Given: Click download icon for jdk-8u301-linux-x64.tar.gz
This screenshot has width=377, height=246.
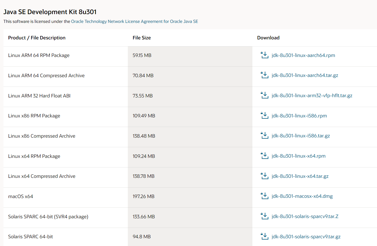Looking at the screenshot, I should tap(264, 176).
